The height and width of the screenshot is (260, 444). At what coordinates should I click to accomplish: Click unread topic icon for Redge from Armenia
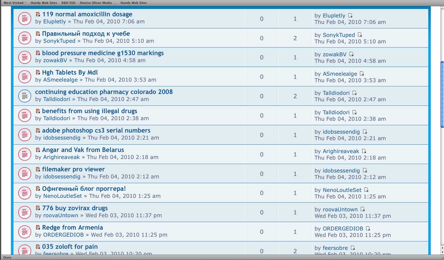pyautogui.click(x=25, y=232)
